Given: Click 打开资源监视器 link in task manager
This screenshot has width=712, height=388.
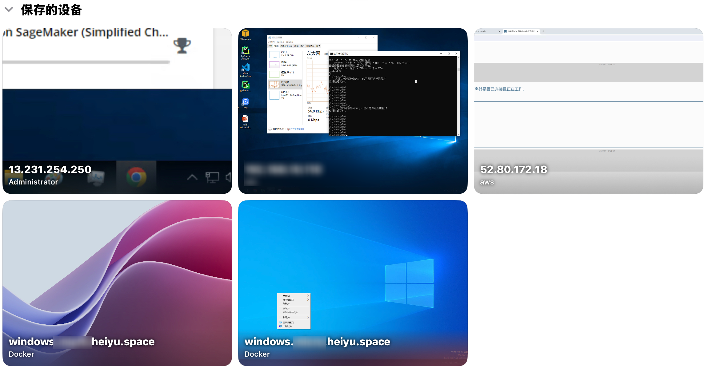Looking at the screenshot, I should coord(297,129).
